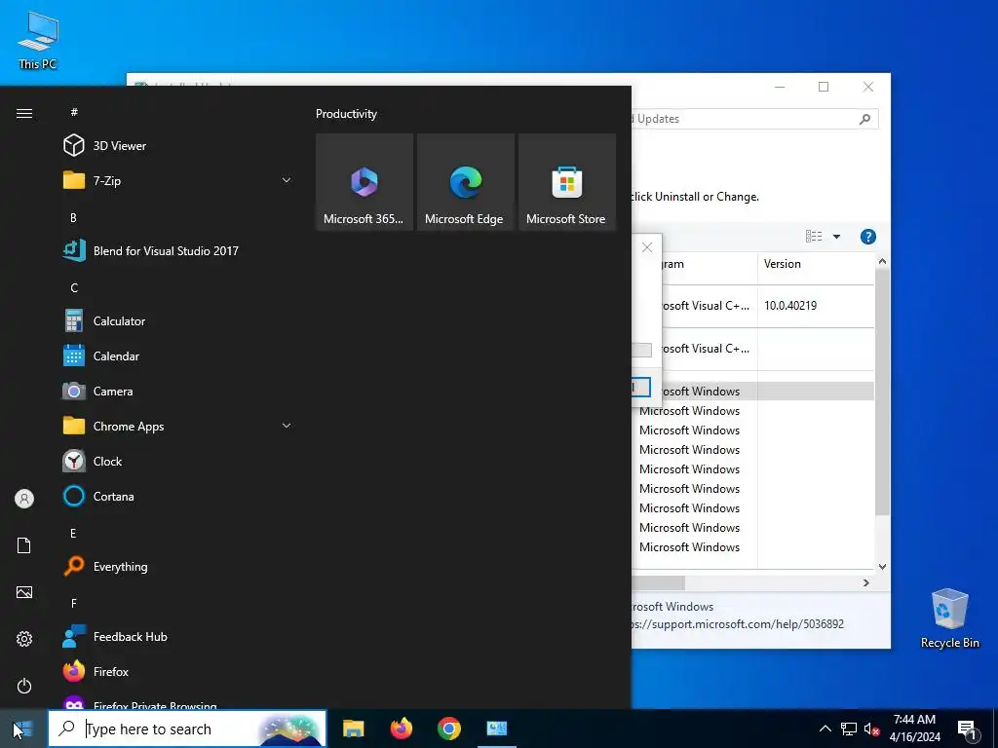The width and height of the screenshot is (998, 748).
Task: Open the Microsoft Store tile
Action: 567,182
